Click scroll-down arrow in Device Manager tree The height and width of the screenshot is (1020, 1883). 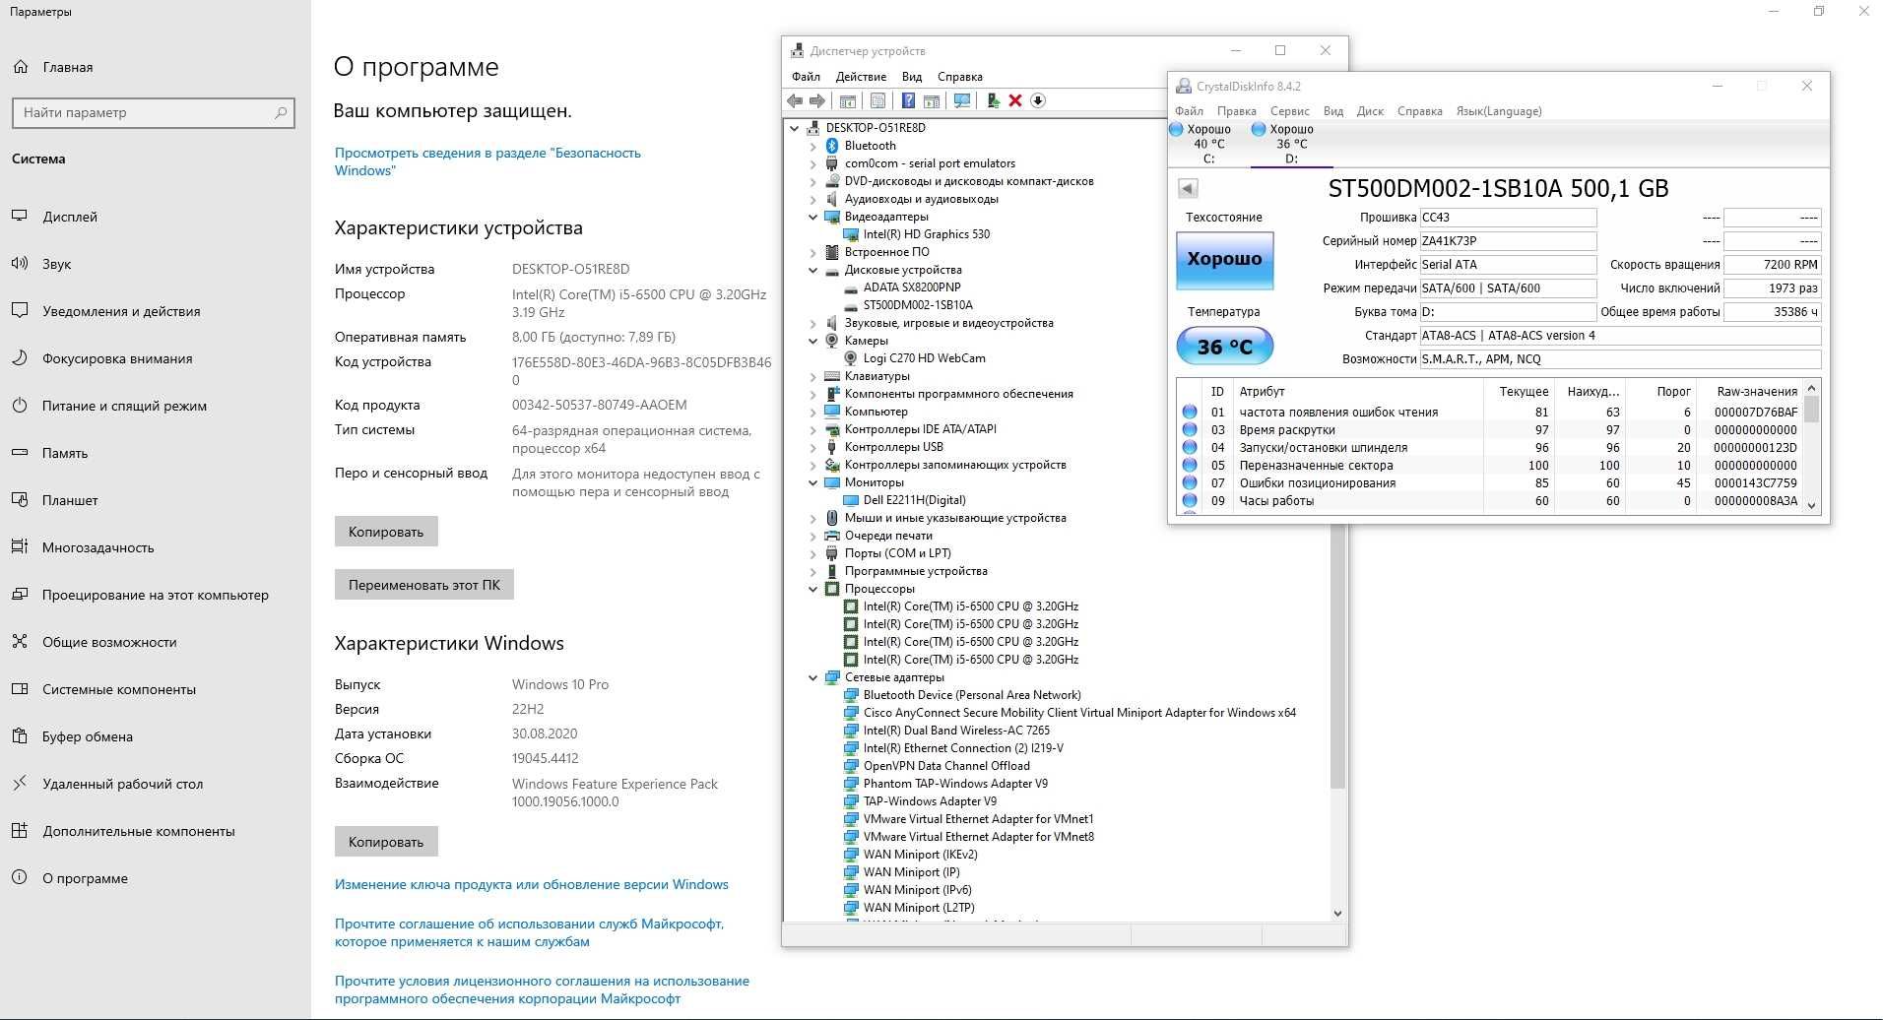pyautogui.click(x=1337, y=913)
